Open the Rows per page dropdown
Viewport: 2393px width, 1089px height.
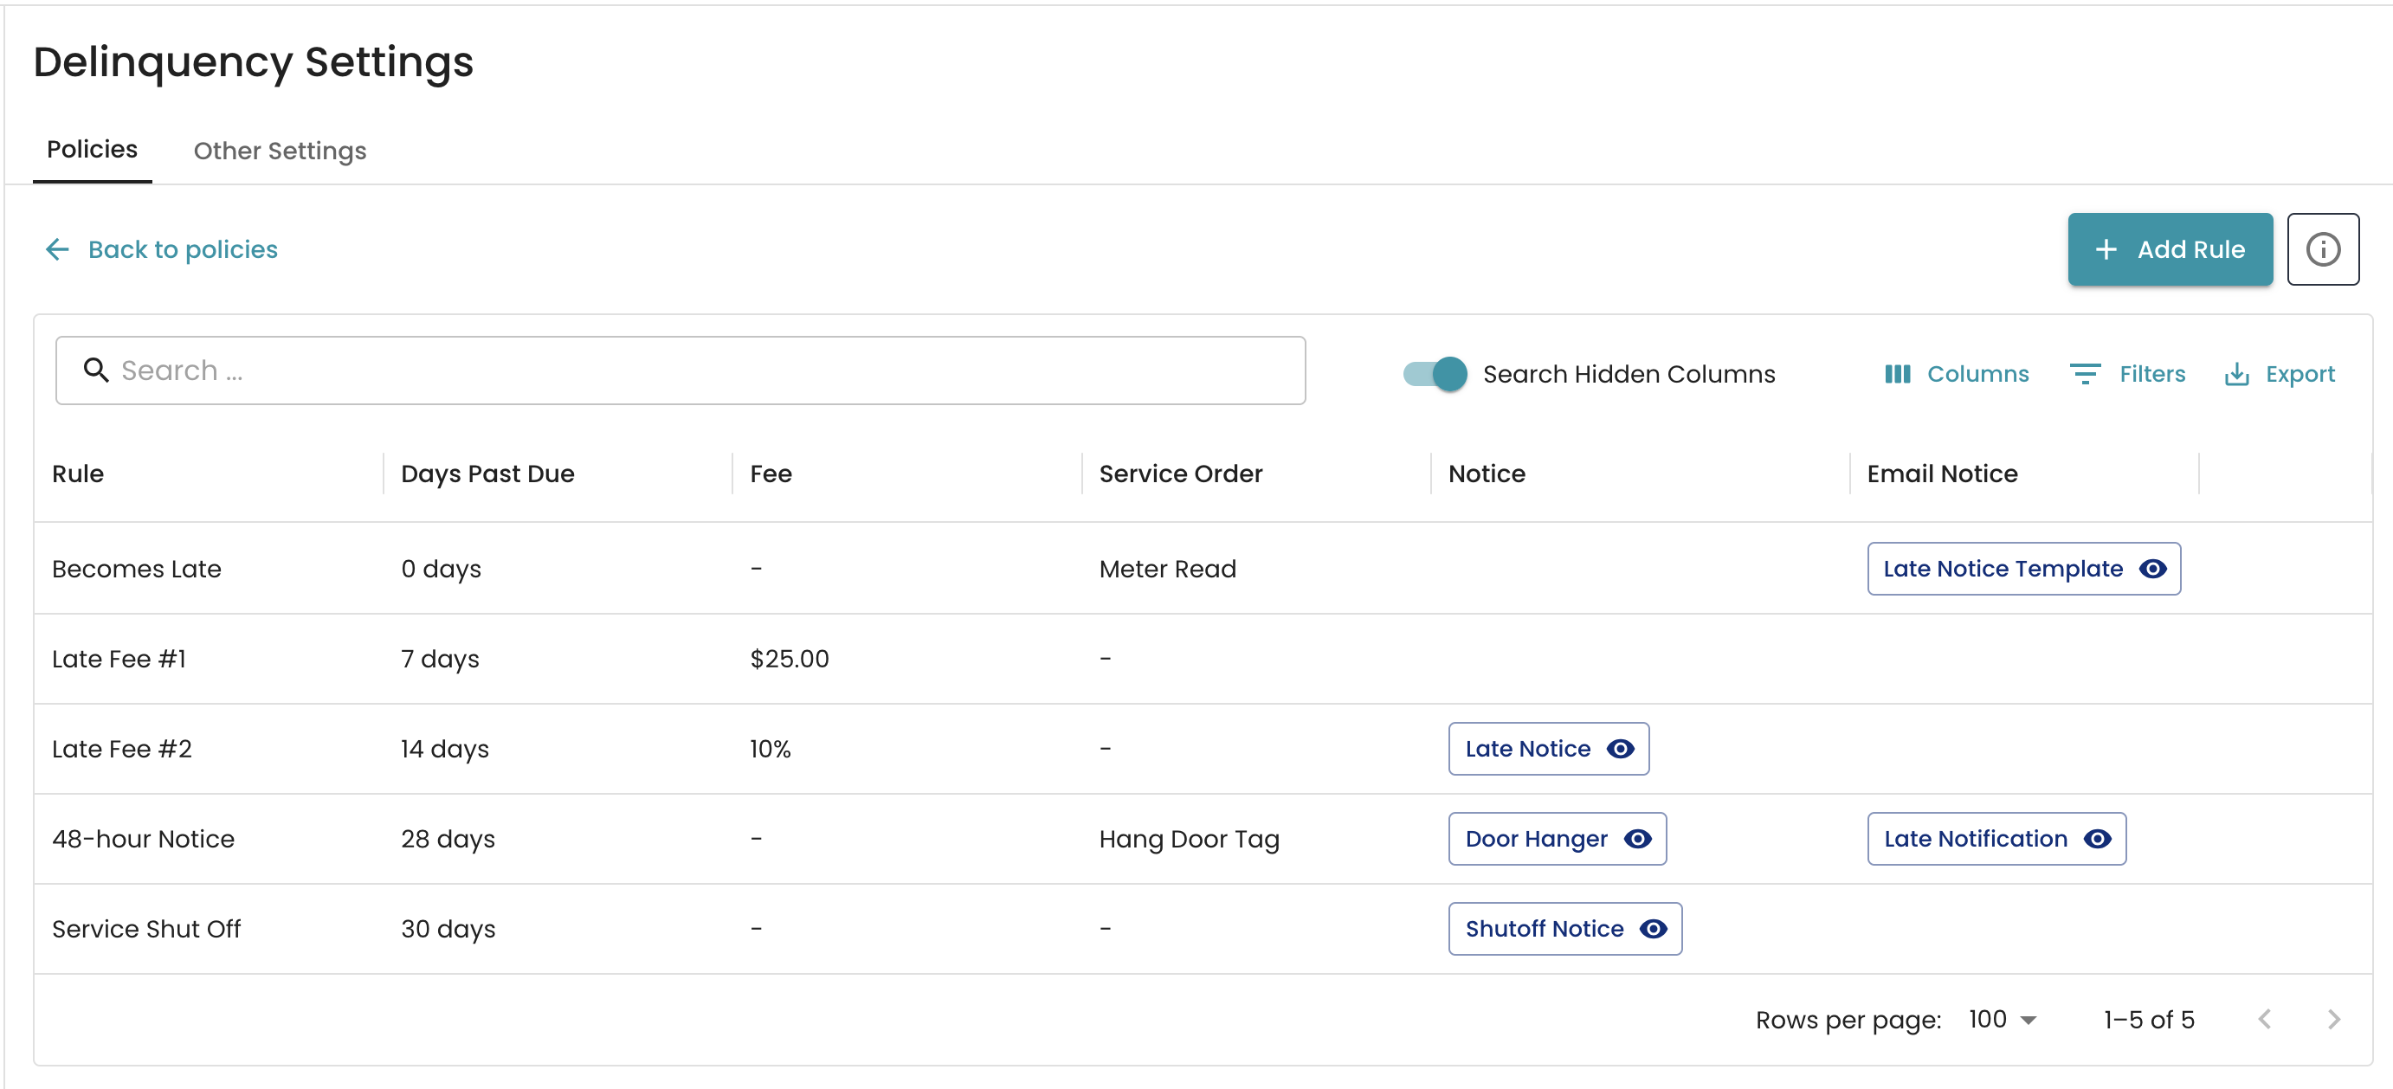pyautogui.click(x=2002, y=1019)
